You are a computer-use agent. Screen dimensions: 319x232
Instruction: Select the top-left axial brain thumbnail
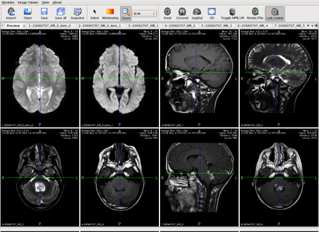tap(40, 78)
